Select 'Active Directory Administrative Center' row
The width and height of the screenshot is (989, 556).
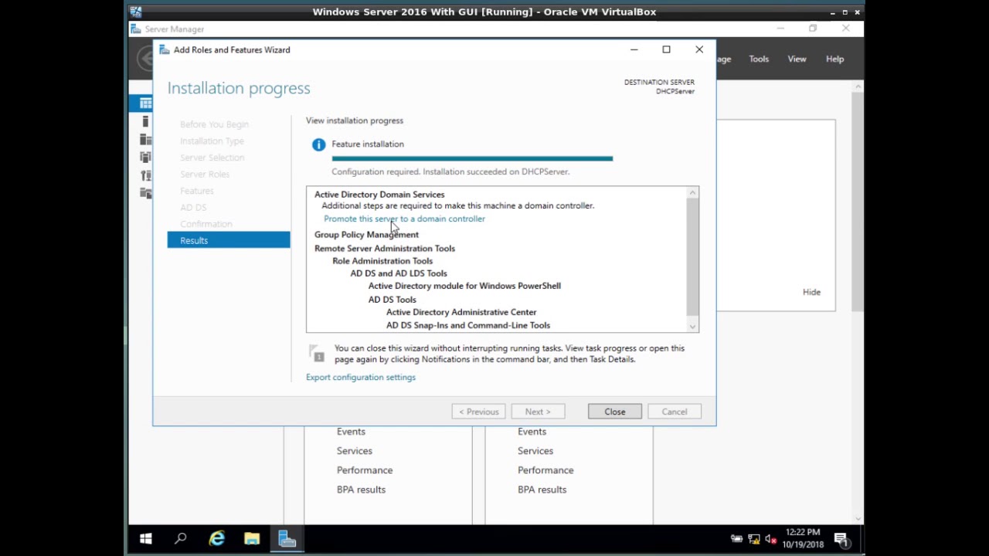click(461, 313)
